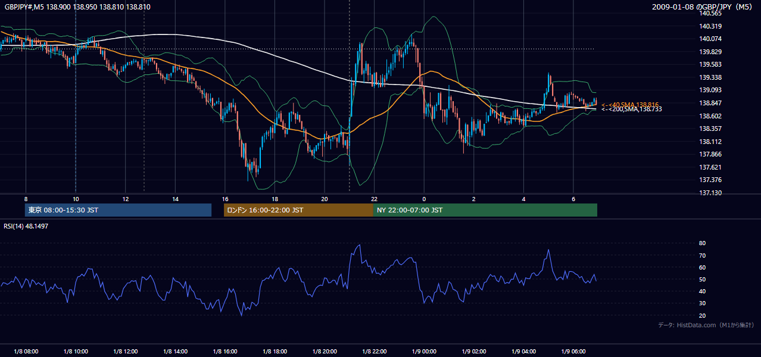
Task: Click the RSI 30 level label
Action: (x=703, y=303)
